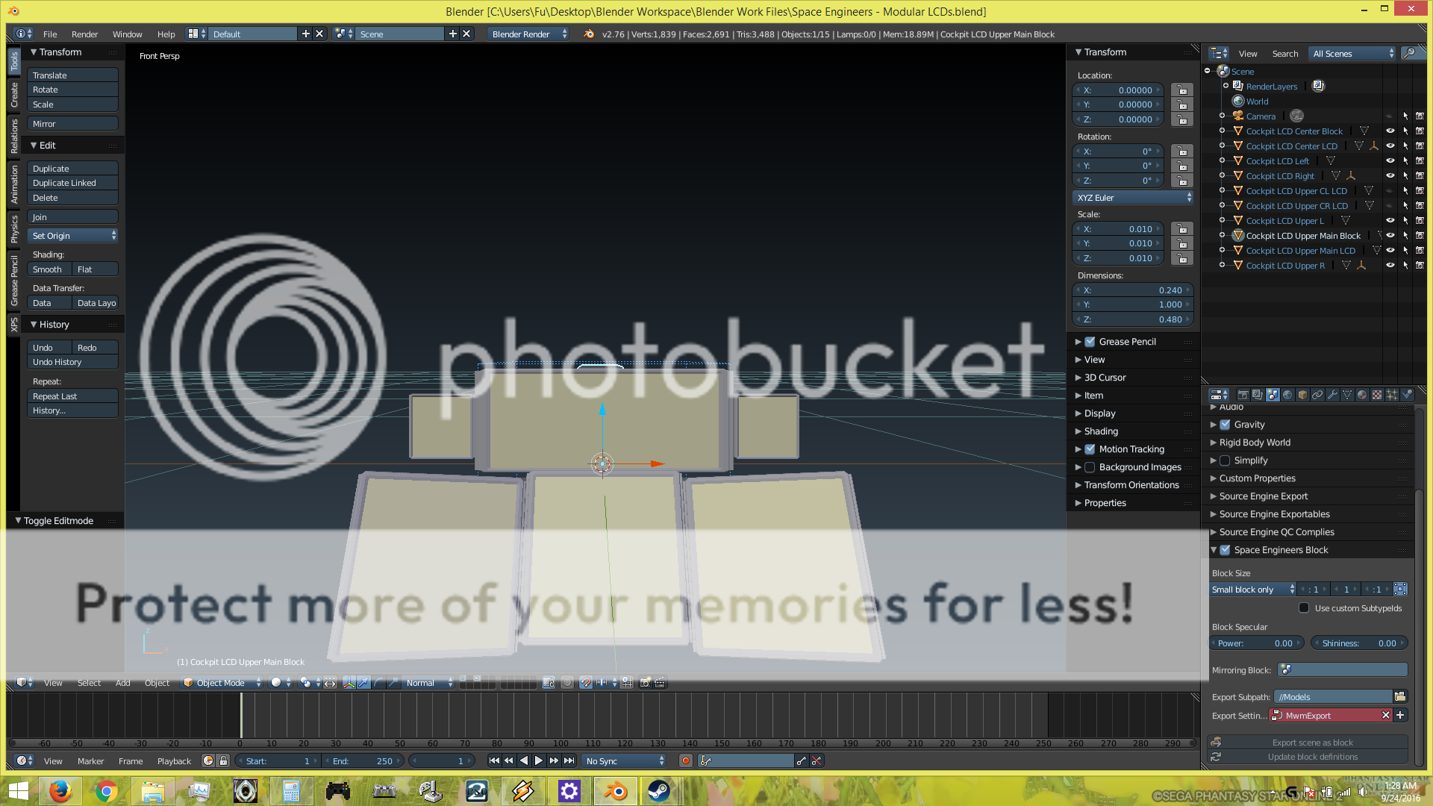Expand the Rigid Body World panel
The image size is (1433, 806).
[x=1255, y=443]
